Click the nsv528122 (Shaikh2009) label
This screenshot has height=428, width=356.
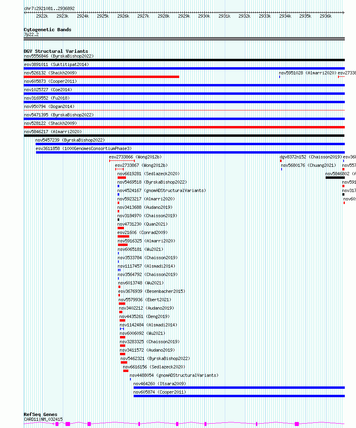coord(50,123)
